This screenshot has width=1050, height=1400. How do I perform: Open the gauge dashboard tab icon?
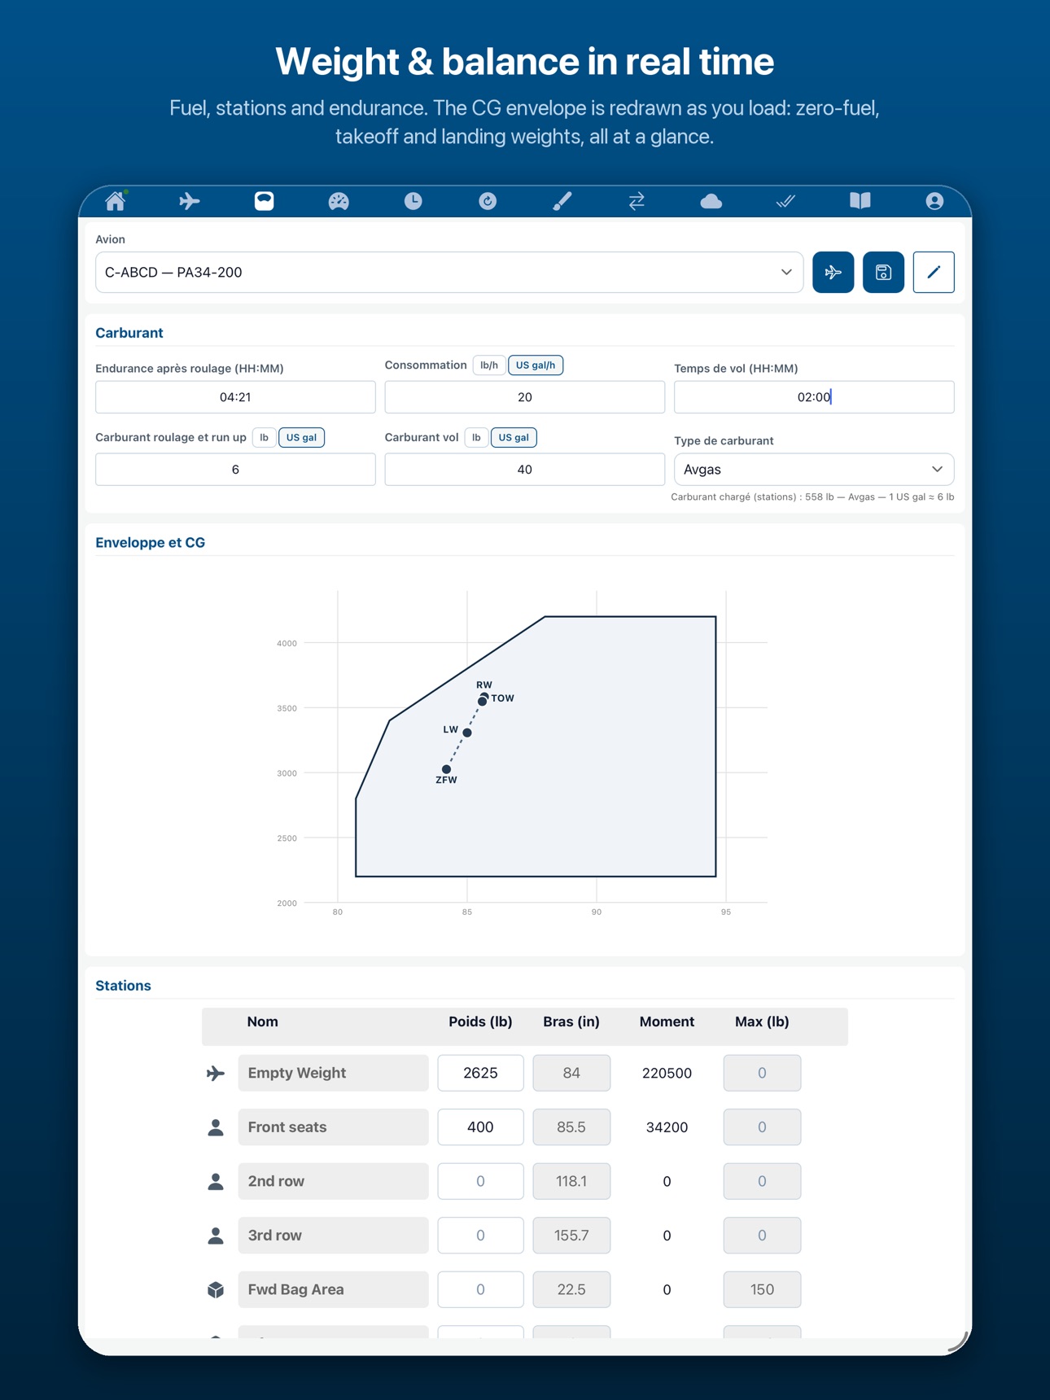click(339, 201)
